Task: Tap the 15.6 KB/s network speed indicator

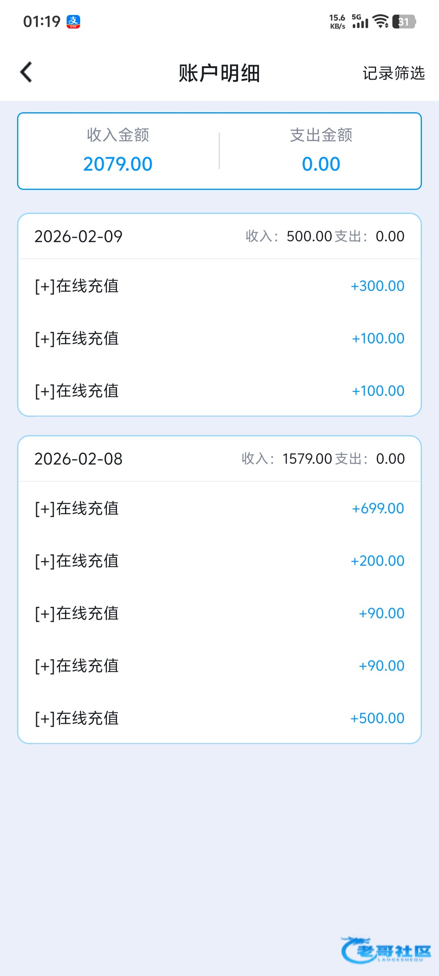Action: 337,22
